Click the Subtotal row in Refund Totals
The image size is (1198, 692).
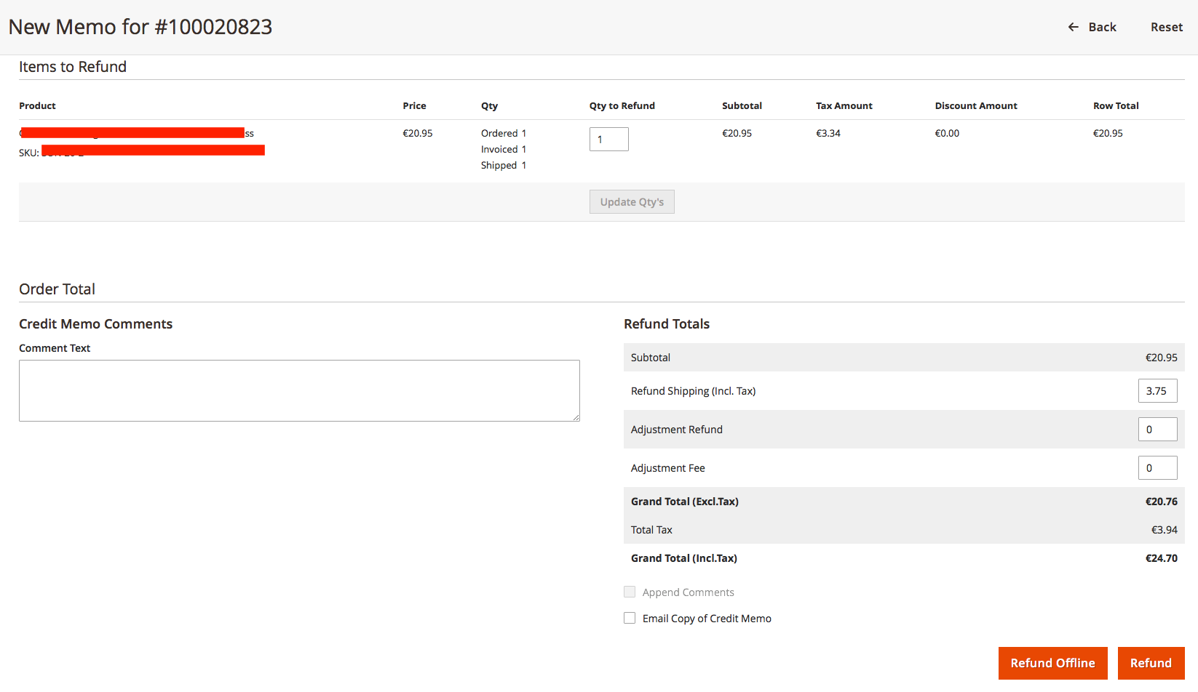[x=650, y=357]
